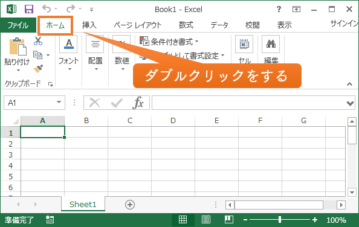Click the macro recording icon in status bar

(50, 220)
